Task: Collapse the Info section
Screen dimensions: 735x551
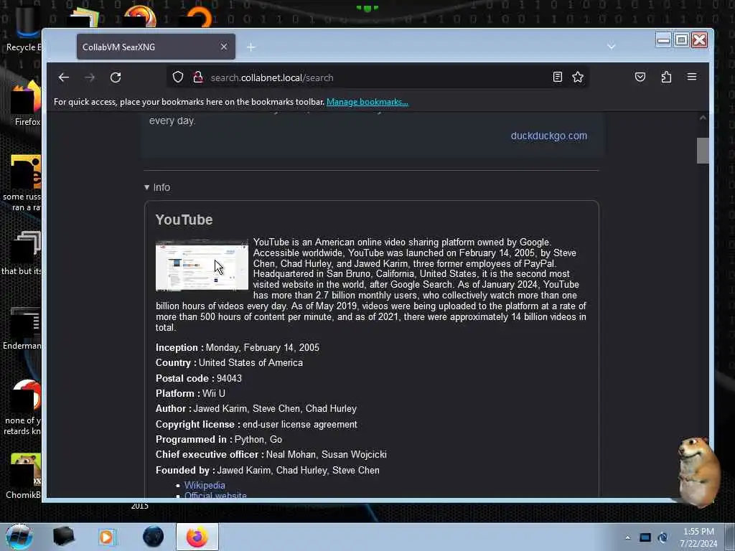Action: (157, 187)
